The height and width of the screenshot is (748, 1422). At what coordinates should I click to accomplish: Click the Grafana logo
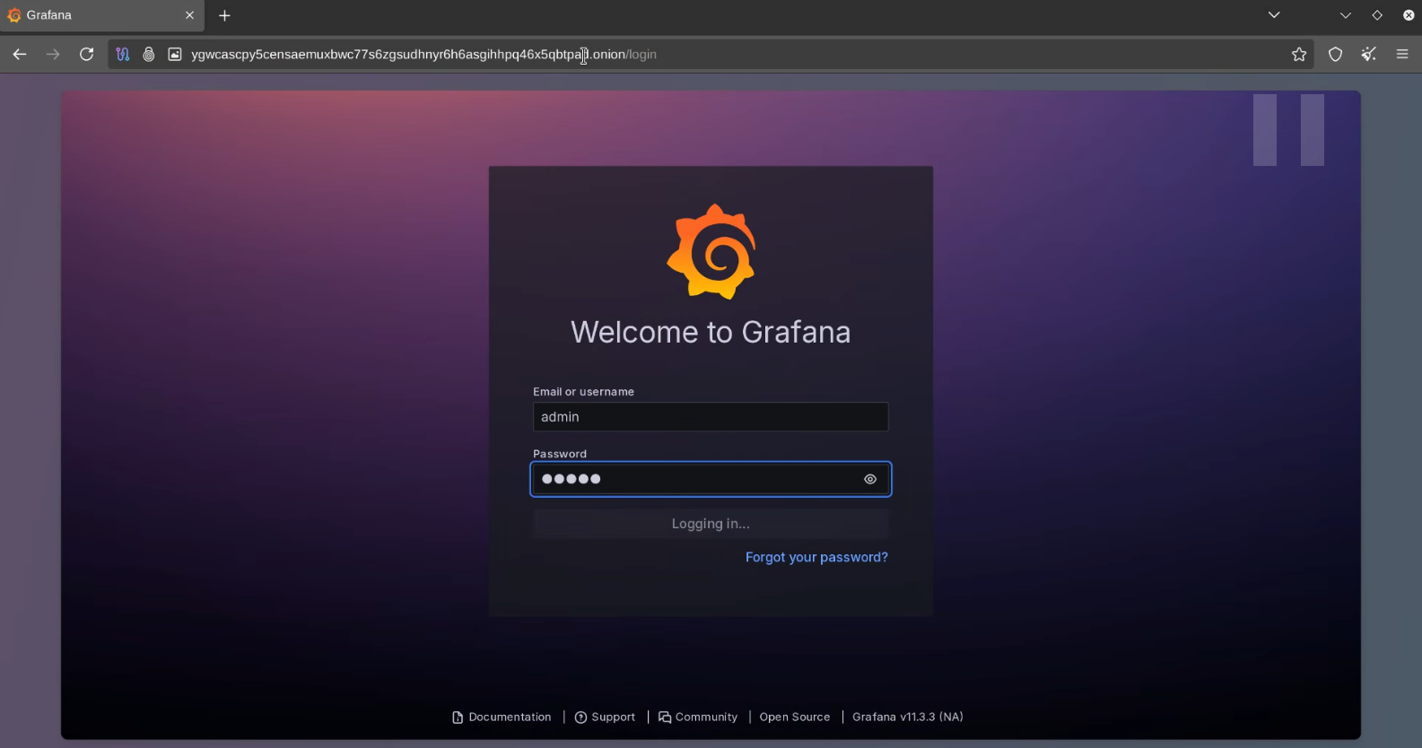click(x=711, y=251)
